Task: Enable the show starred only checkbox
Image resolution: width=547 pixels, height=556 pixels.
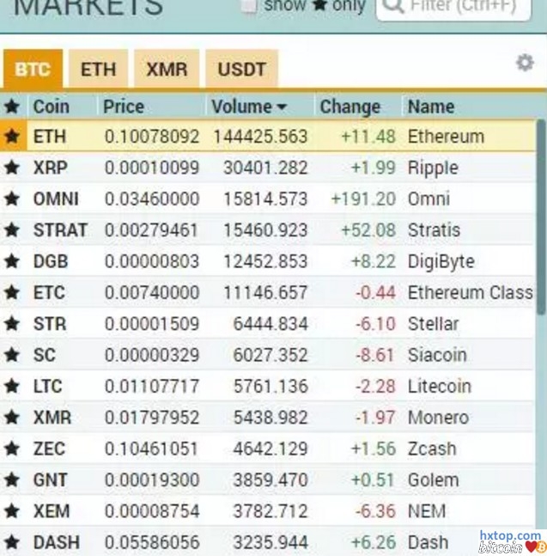Action: (x=249, y=6)
